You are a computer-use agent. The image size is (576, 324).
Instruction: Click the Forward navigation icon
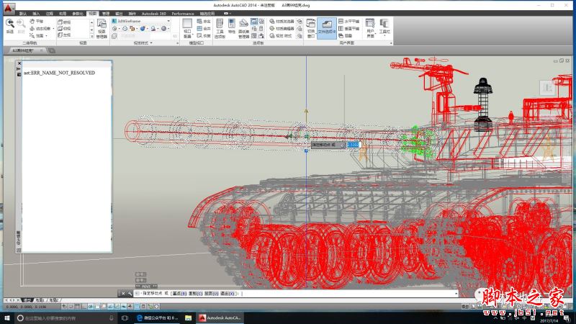tap(21, 27)
